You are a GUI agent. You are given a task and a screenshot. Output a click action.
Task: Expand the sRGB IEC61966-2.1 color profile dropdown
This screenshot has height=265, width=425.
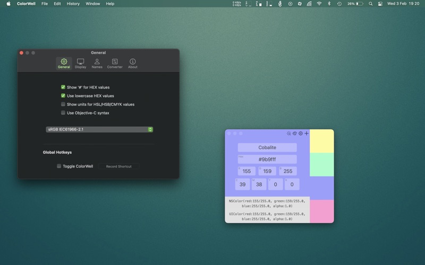point(99,129)
